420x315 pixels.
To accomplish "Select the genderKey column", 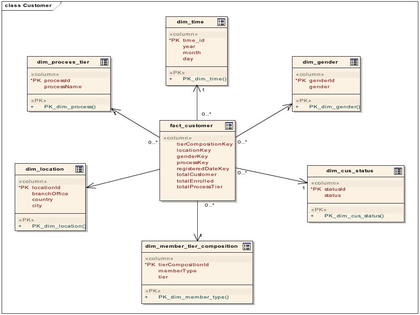I will [192, 156].
